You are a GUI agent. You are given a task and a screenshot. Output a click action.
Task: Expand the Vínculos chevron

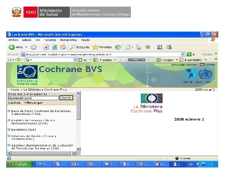(x=216, y=54)
